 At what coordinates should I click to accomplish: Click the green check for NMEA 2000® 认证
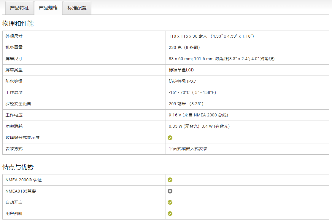[170, 180]
